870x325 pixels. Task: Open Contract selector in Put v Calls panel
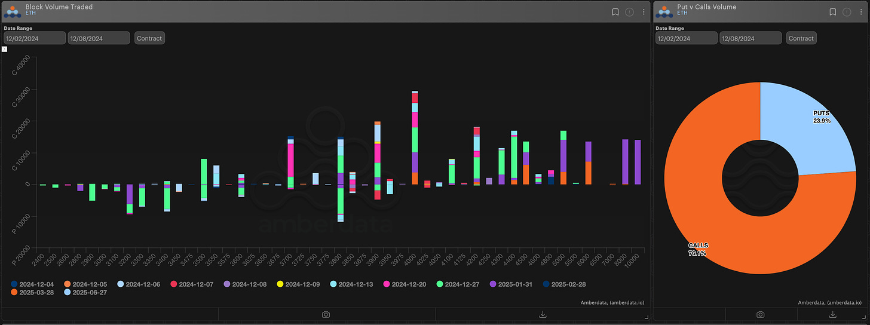pos(801,38)
